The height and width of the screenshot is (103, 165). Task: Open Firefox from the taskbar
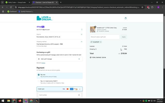click(20, 101)
